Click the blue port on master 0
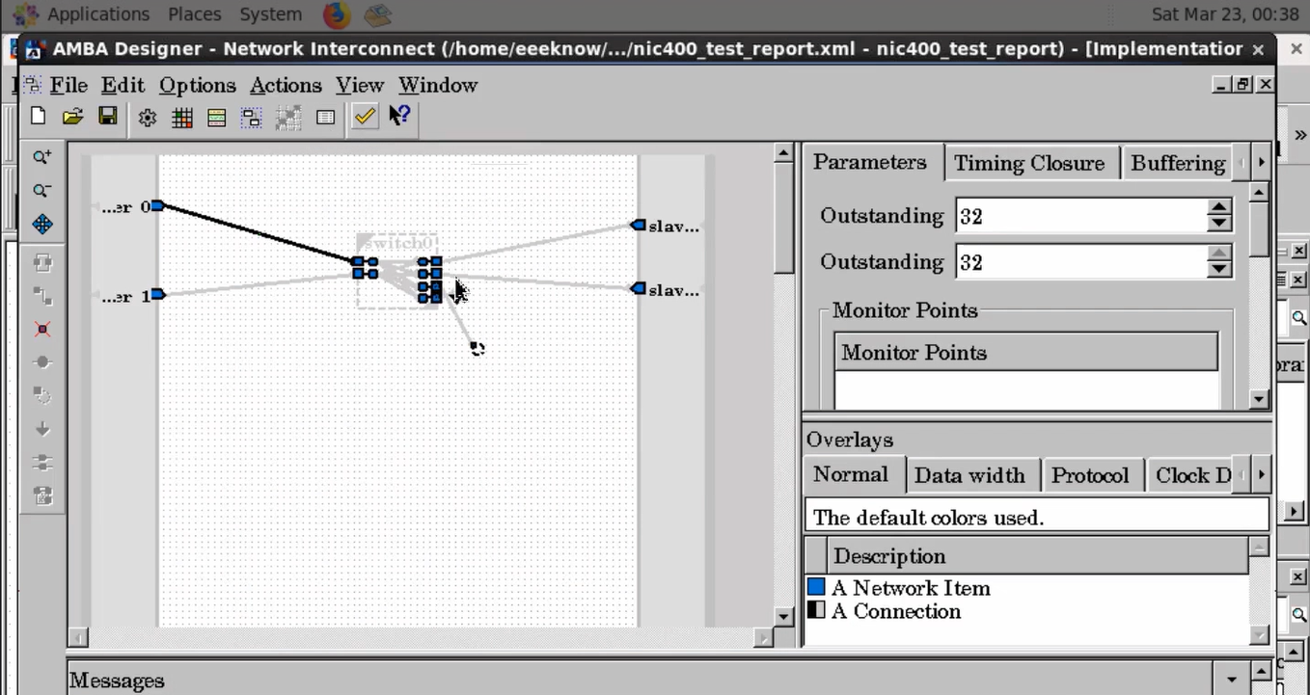Screen dimensions: 1310x695 click(157, 205)
